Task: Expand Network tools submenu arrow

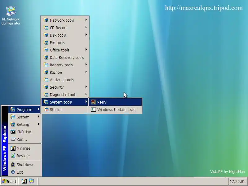Action: pos(86,20)
